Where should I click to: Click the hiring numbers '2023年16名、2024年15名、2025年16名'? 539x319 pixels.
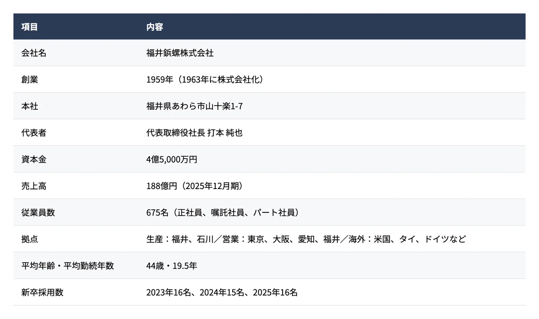click(x=222, y=293)
